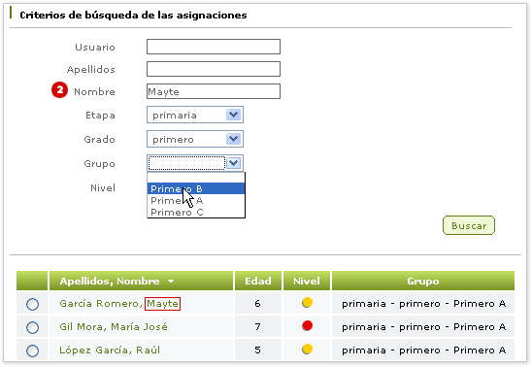This screenshot has height=367, width=532.
Task: Open the Etapa dropdown showing primaria
Action: click(x=195, y=115)
